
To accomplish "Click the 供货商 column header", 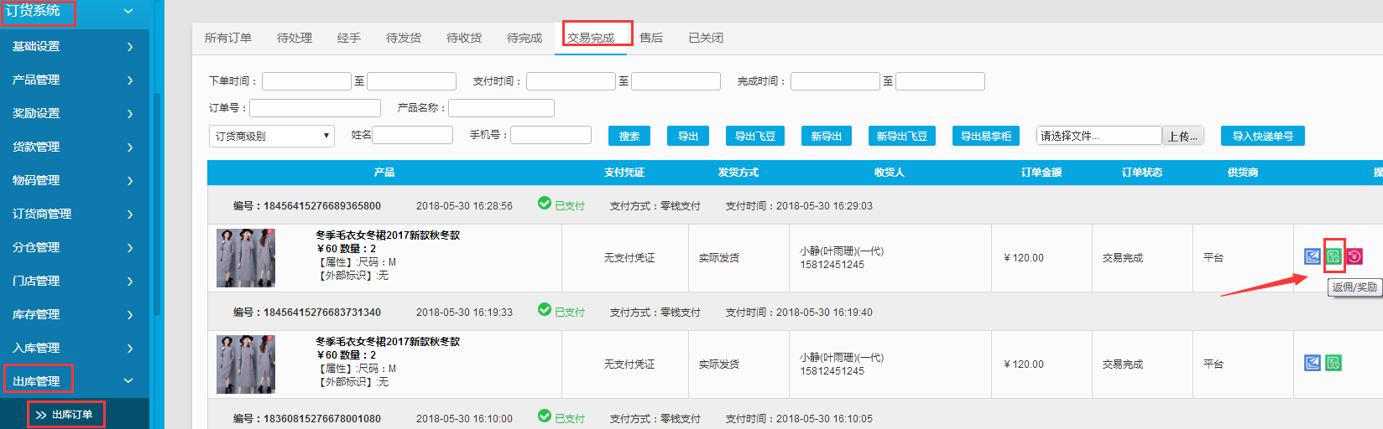I will (1243, 173).
